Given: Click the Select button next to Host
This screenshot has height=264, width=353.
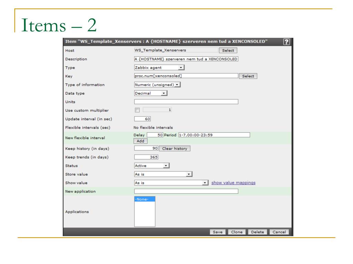Looking at the screenshot, I should [228, 51].
